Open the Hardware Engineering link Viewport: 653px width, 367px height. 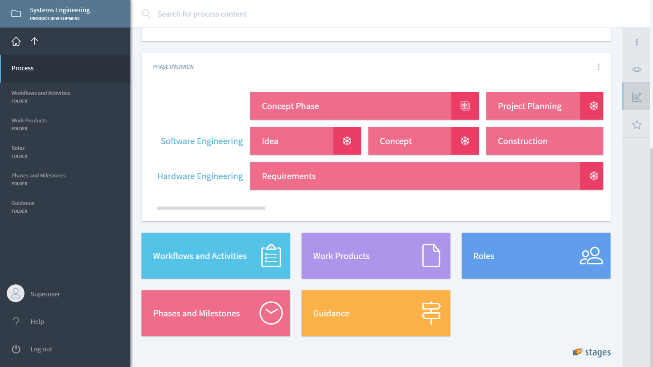coord(200,176)
